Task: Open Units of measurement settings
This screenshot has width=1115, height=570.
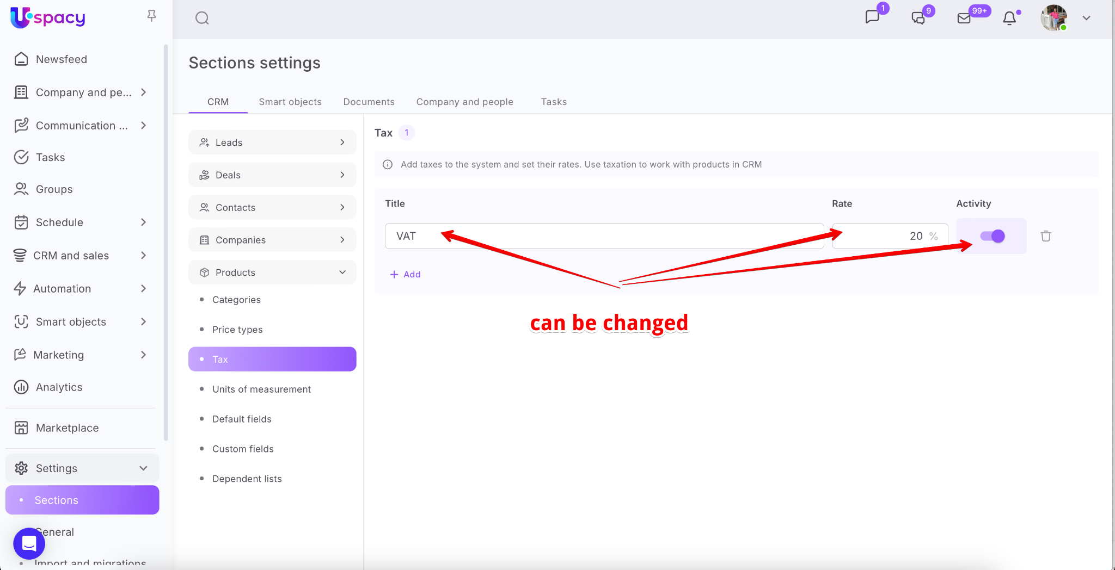Action: [x=261, y=389]
